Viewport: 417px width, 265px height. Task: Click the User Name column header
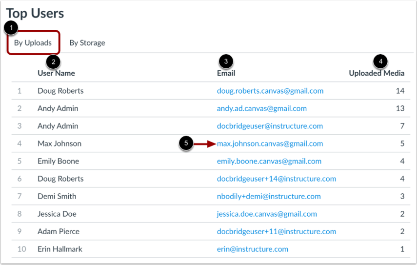[x=56, y=73]
